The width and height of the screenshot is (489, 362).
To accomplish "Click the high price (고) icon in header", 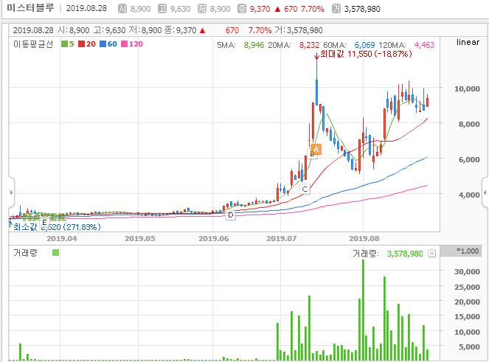I will [162, 8].
